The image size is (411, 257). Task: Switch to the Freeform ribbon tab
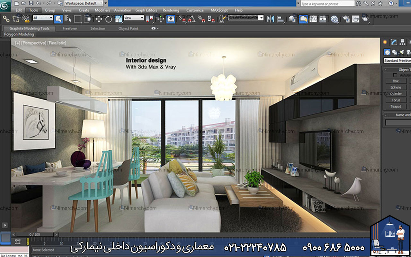pyautogui.click(x=70, y=28)
